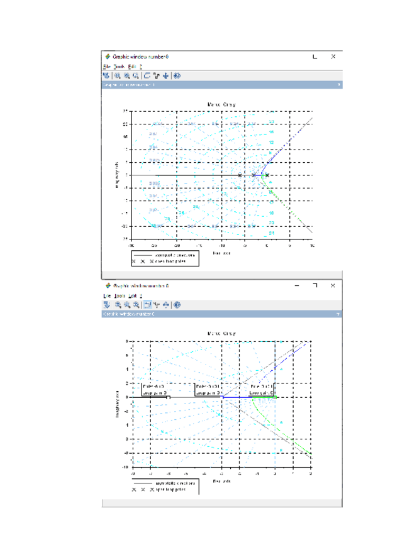Click the polyline edit icon in the lower toolbar
Image resolution: width=412 pixels, height=533 pixels.
pyautogui.click(x=157, y=305)
